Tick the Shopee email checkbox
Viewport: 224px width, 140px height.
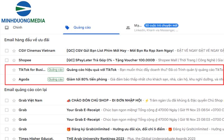point(7,60)
